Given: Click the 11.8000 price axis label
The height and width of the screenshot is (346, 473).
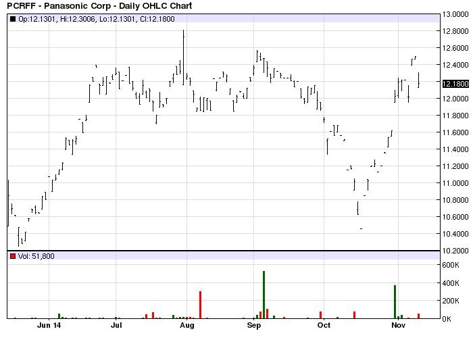Looking at the screenshot, I should (x=455, y=116).
